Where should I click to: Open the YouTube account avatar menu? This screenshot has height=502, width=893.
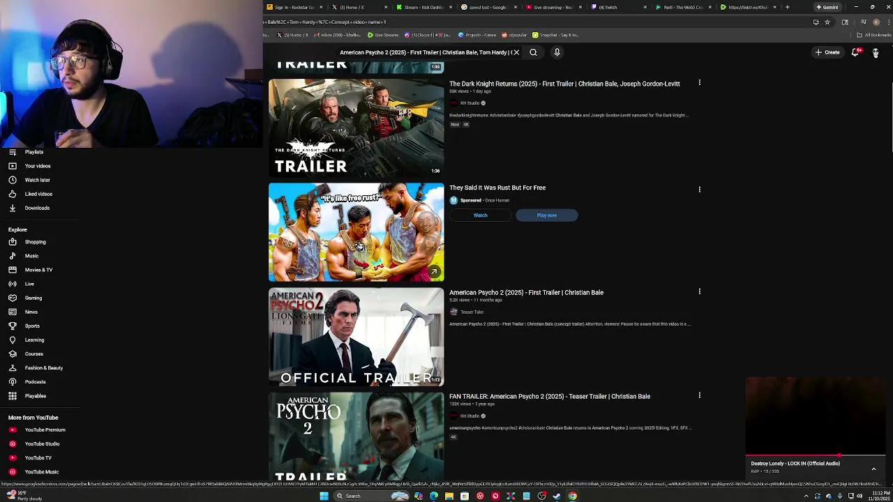876,52
